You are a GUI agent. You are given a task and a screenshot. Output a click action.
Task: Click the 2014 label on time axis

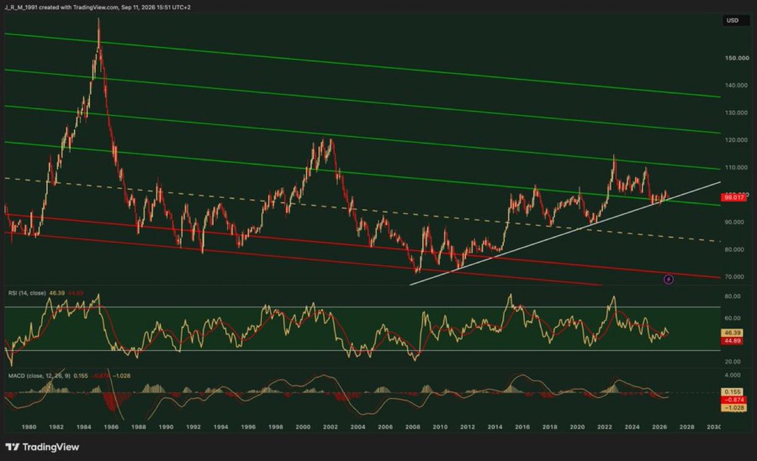pos(495,426)
